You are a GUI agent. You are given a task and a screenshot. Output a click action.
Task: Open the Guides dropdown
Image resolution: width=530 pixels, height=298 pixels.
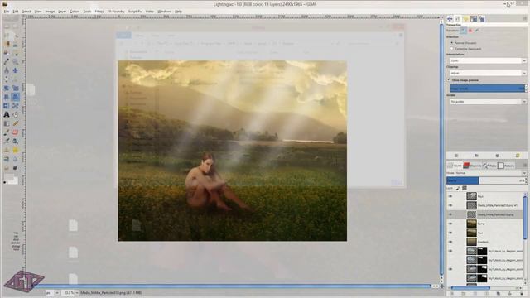pyautogui.click(x=488, y=101)
